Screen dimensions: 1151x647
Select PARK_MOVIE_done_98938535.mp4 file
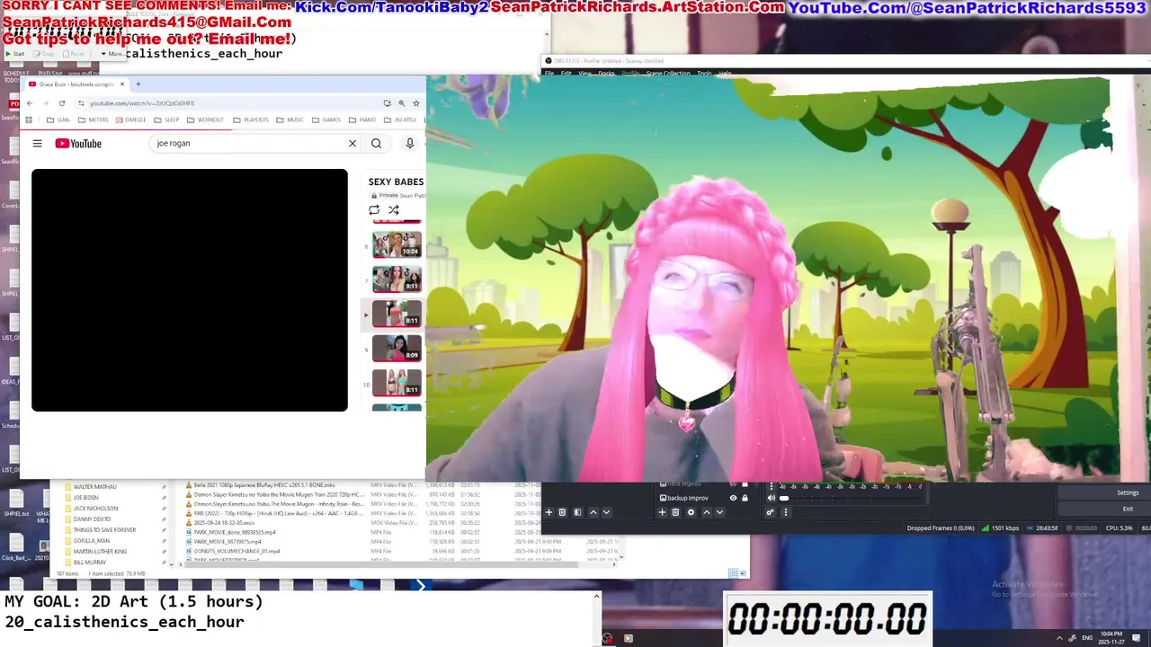click(236, 532)
